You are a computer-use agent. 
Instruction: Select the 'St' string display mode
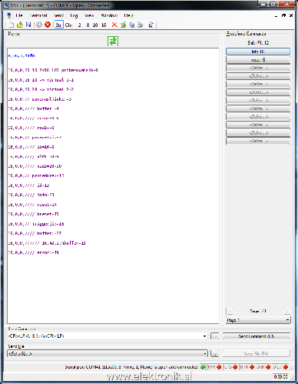click(58, 25)
